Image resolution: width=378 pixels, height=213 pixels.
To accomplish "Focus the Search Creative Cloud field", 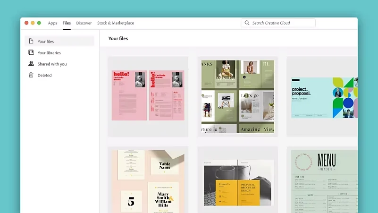I will click(x=278, y=23).
